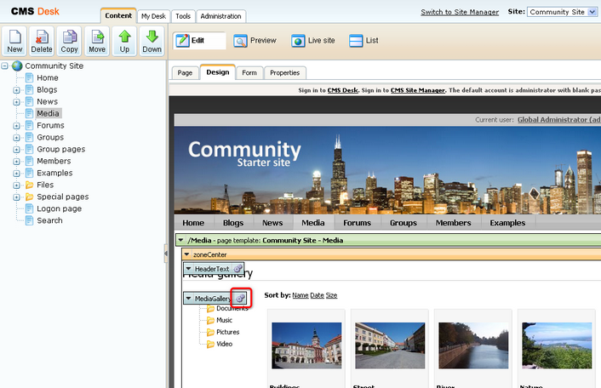Open the Street thumbnail image
601x388 pixels.
[x=390, y=345]
